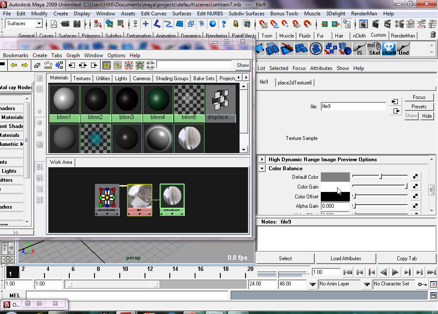Open the Surfaces menu set dropdown
The image size is (438, 314).
point(39,24)
